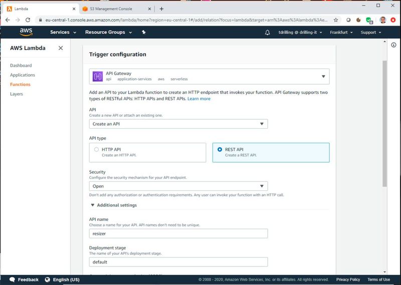This screenshot has height=285, width=401.
Task: Open the info panel icon
Action: pos(393,45)
